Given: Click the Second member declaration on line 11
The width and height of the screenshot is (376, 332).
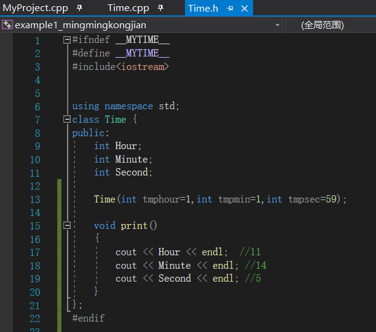Looking at the screenshot, I should click(131, 172).
